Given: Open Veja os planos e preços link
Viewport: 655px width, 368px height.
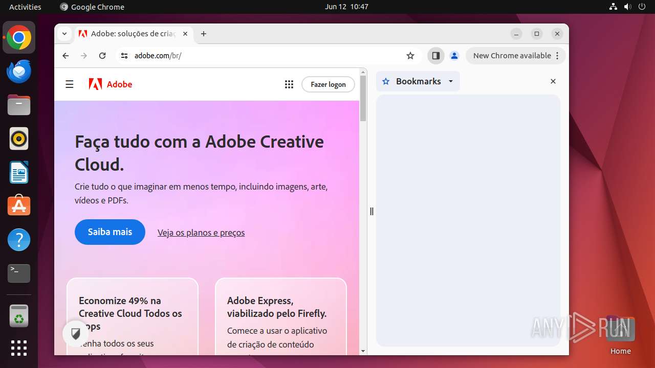Looking at the screenshot, I should click(x=201, y=233).
